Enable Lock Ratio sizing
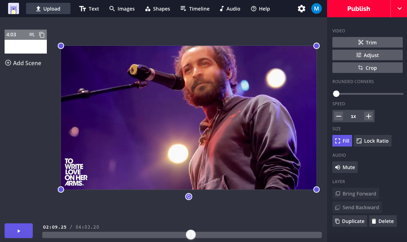This screenshot has width=407, height=242. [372, 141]
